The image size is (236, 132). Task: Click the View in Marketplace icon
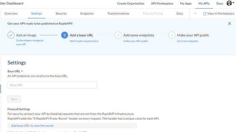coord(205,14)
